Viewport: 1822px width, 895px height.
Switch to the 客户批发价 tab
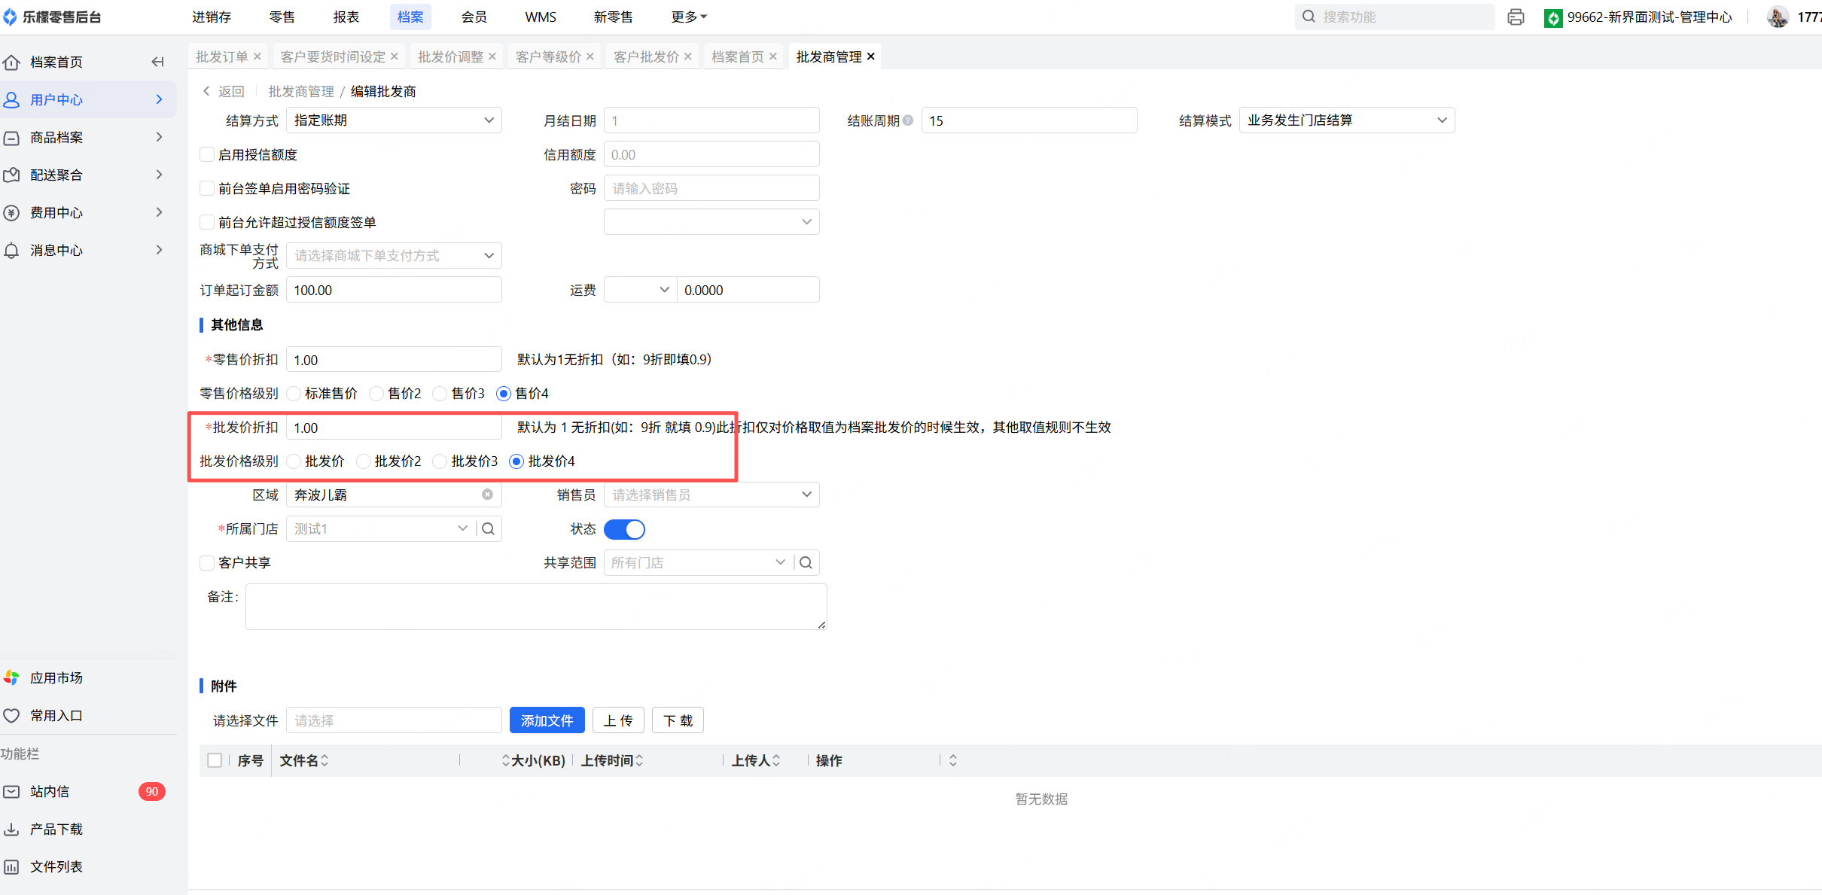tap(646, 56)
